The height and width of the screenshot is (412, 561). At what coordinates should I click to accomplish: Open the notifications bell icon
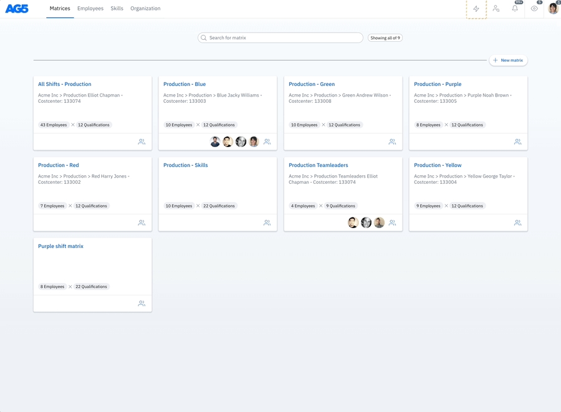click(x=515, y=9)
